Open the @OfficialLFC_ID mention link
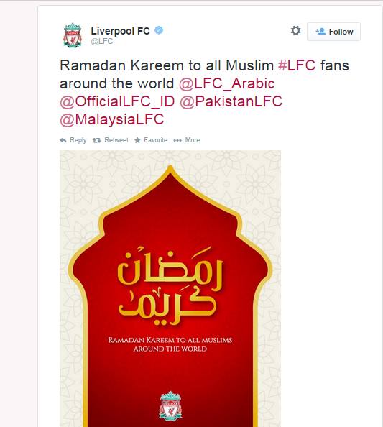This screenshot has height=427, width=383. [x=117, y=101]
